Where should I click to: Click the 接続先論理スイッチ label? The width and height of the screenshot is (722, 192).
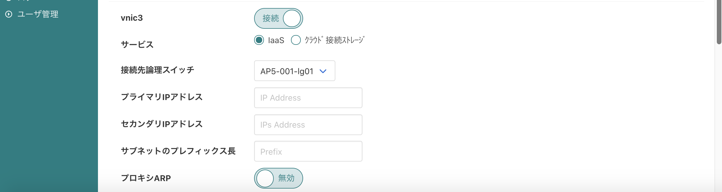157,70
